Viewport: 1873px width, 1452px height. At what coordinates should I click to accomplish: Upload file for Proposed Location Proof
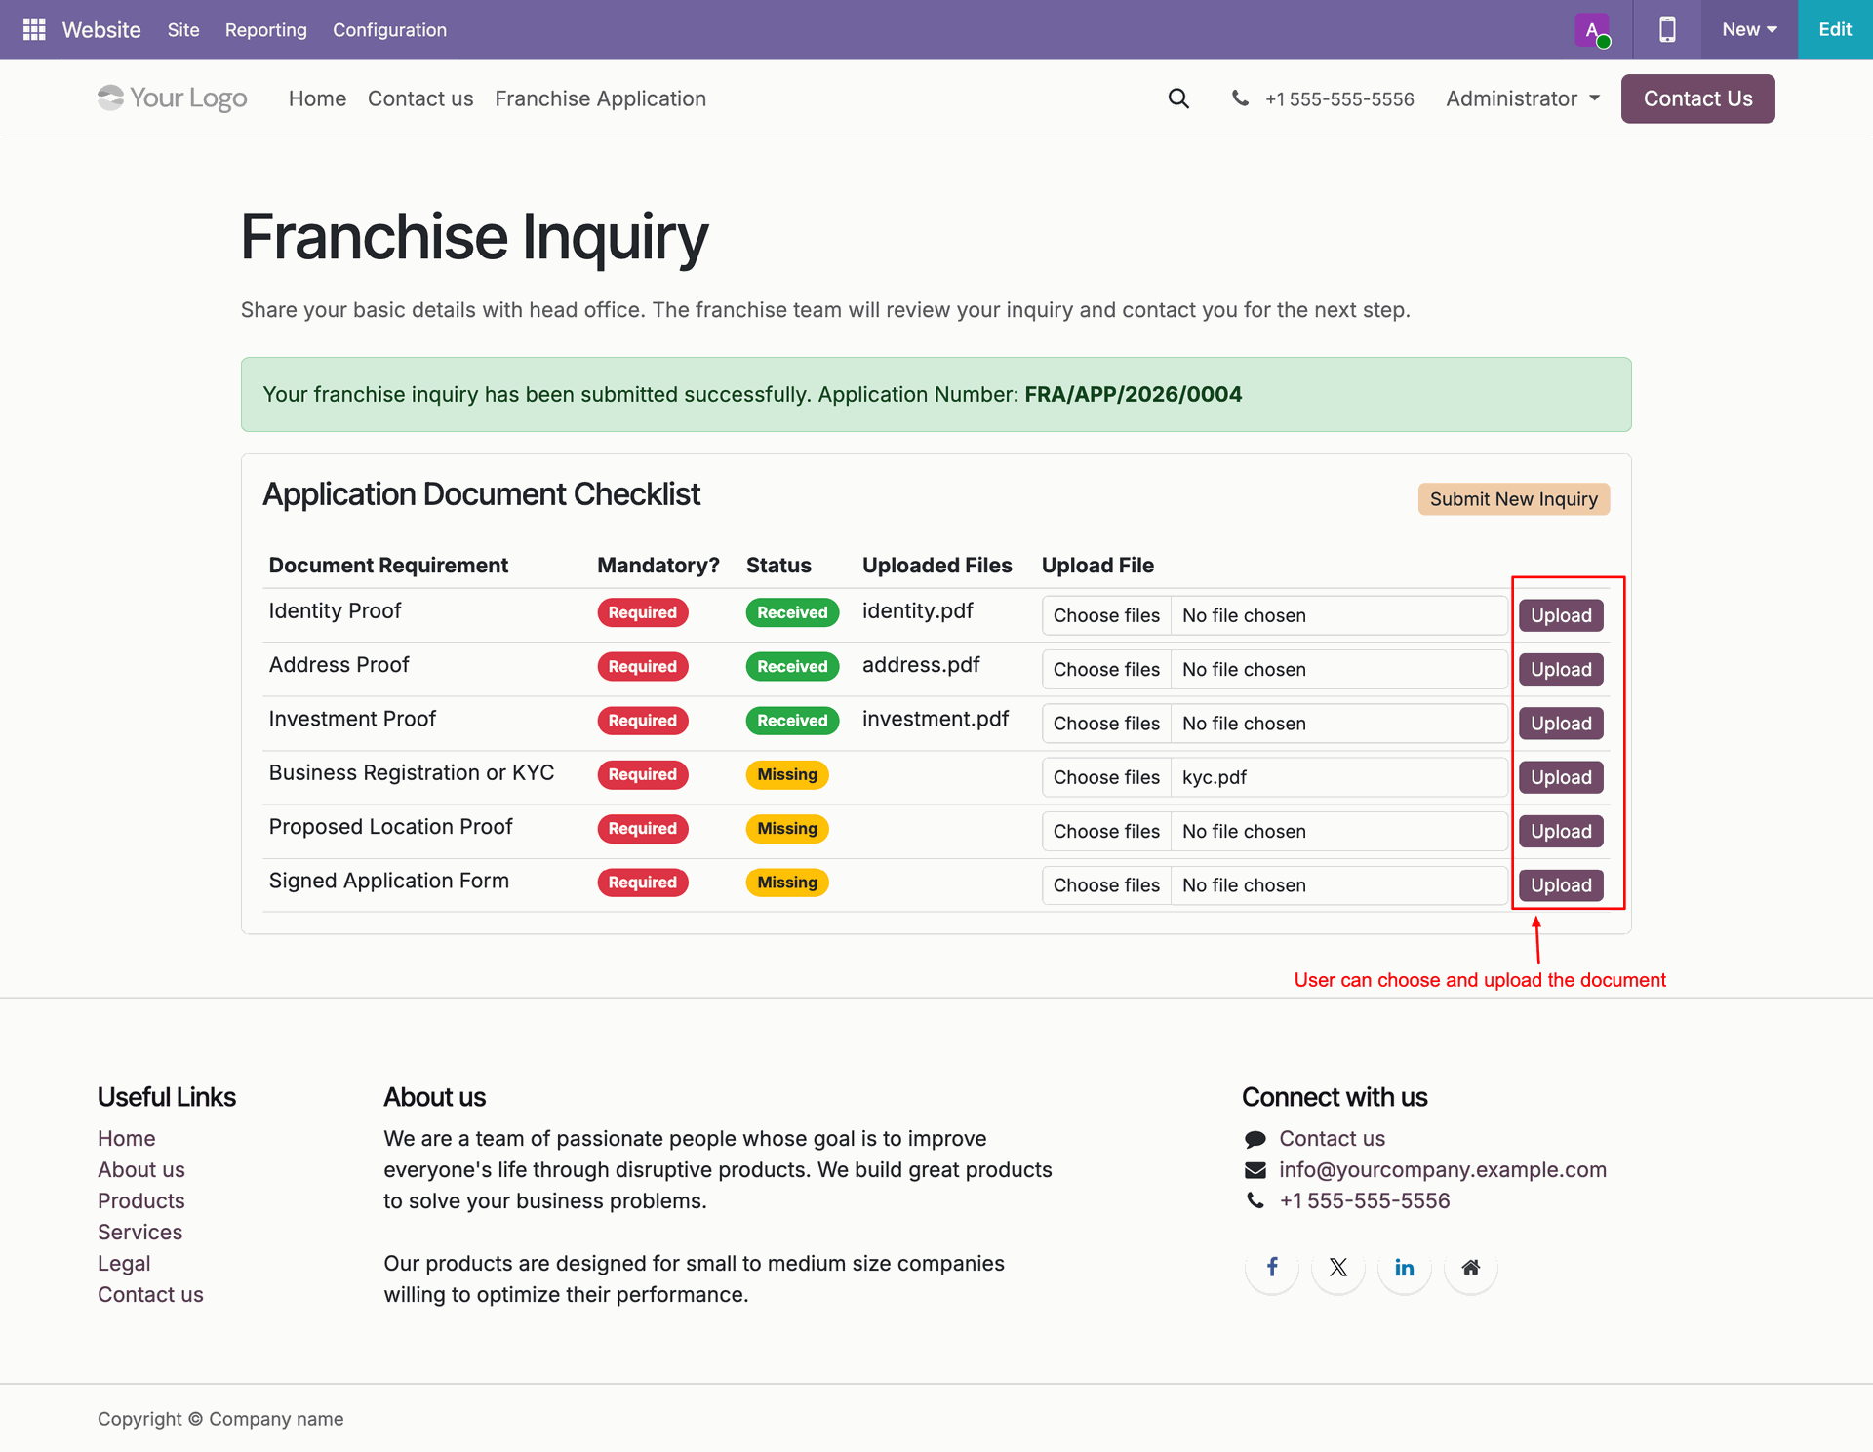click(x=1561, y=832)
